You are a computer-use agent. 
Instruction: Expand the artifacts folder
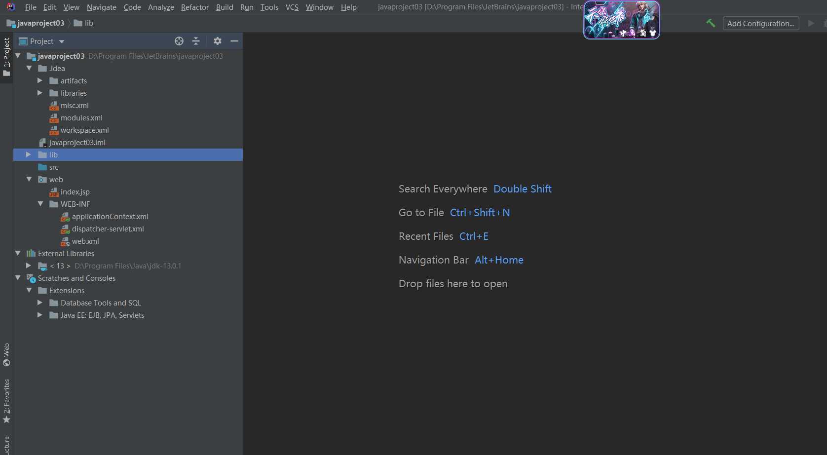click(x=40, y=80)
